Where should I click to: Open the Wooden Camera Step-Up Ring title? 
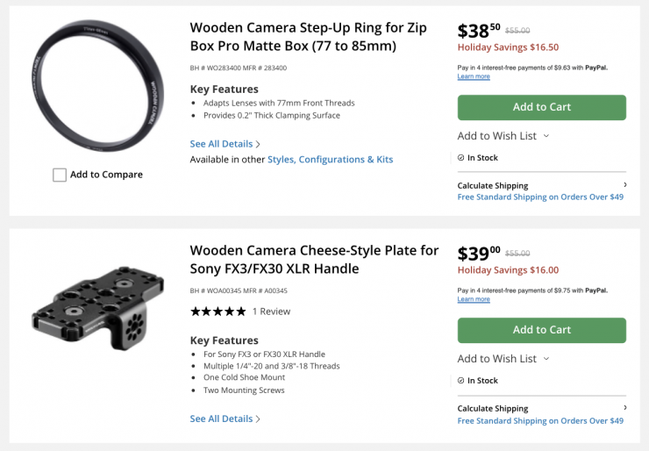click(x=308, y=37)
